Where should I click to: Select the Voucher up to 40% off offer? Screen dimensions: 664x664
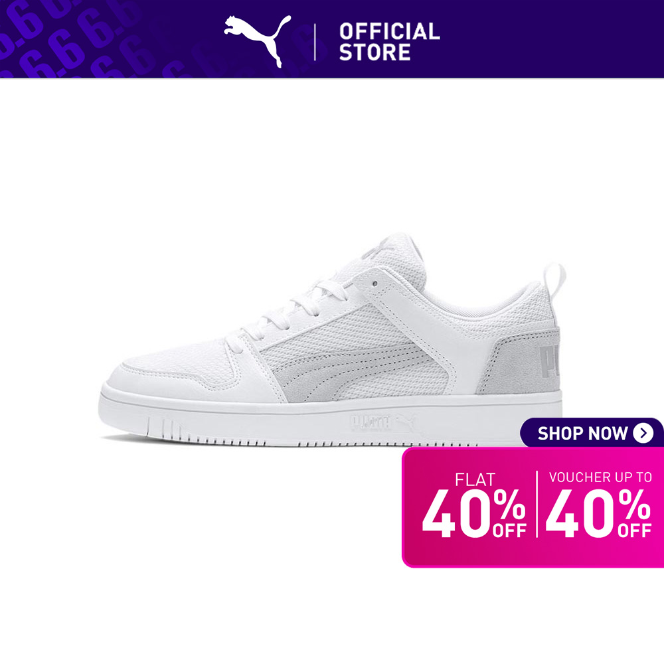click(x=599, y=505)
